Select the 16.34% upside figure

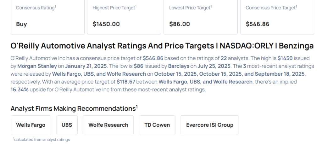tap(20, 90)
